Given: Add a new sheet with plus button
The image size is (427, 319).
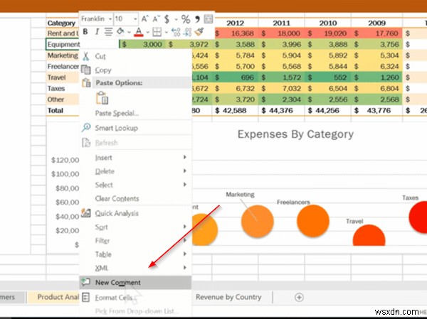Looking at the screenshot, I should click(x=299, y=297).
